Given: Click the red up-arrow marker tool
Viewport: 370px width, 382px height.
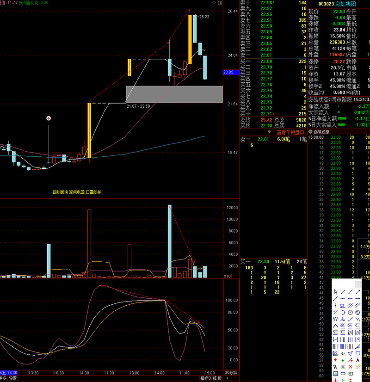Looking at the screenshot, I should click(x=335, y=360).
